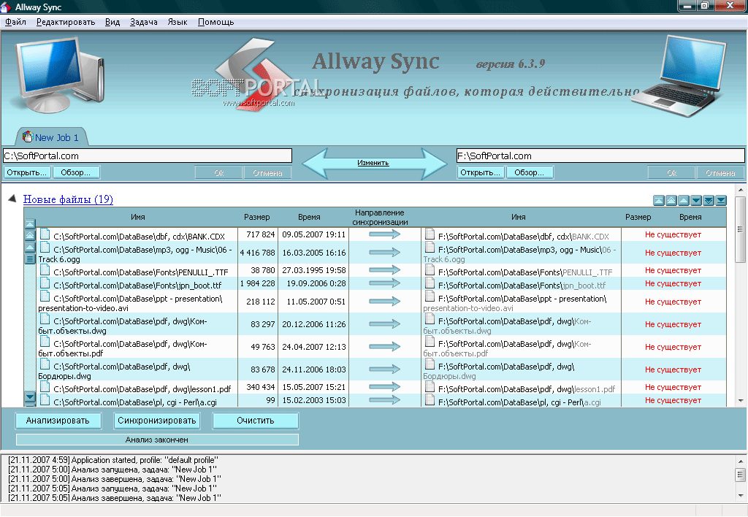This screenshot has width=748, height=517.
Task: Click page-up button in left list strip
Action: point(29,235)
